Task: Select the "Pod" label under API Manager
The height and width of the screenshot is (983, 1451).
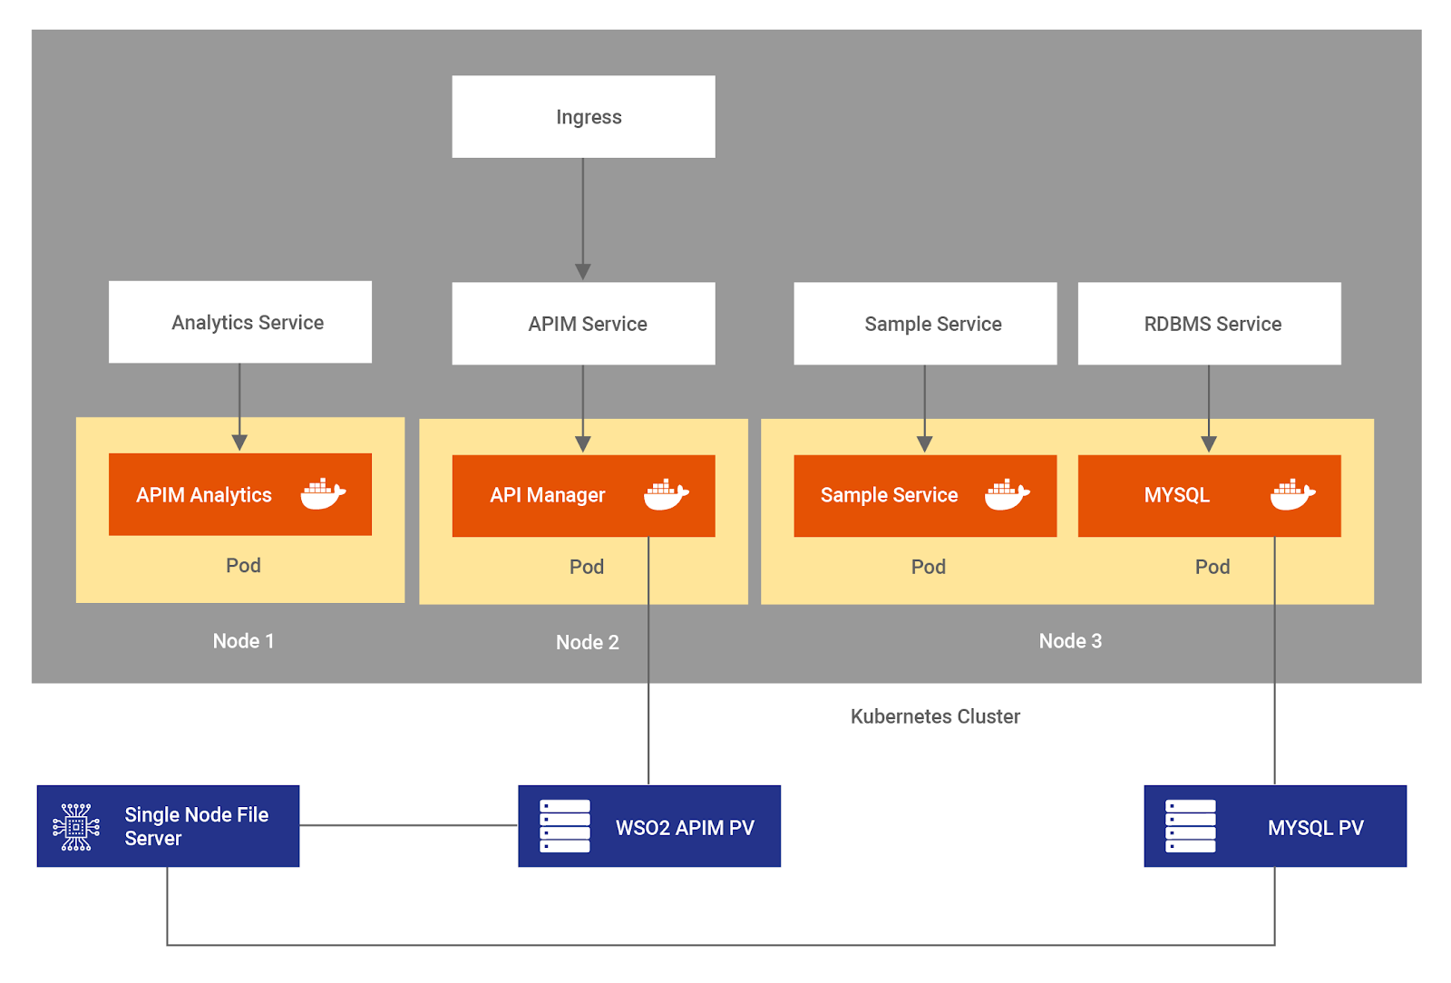Action: click(587, 567)
